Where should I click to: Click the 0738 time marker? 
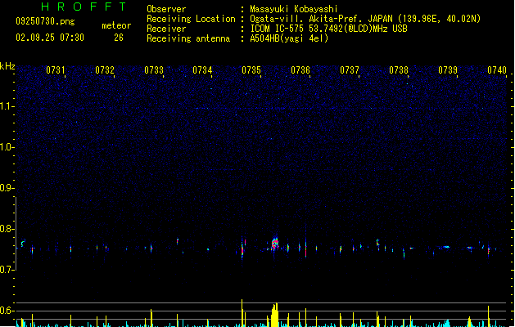pyautogui.click(x=399, y=70)
